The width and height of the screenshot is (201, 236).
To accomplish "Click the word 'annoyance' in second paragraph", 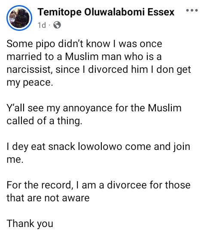I will click(x=88, y=108).
